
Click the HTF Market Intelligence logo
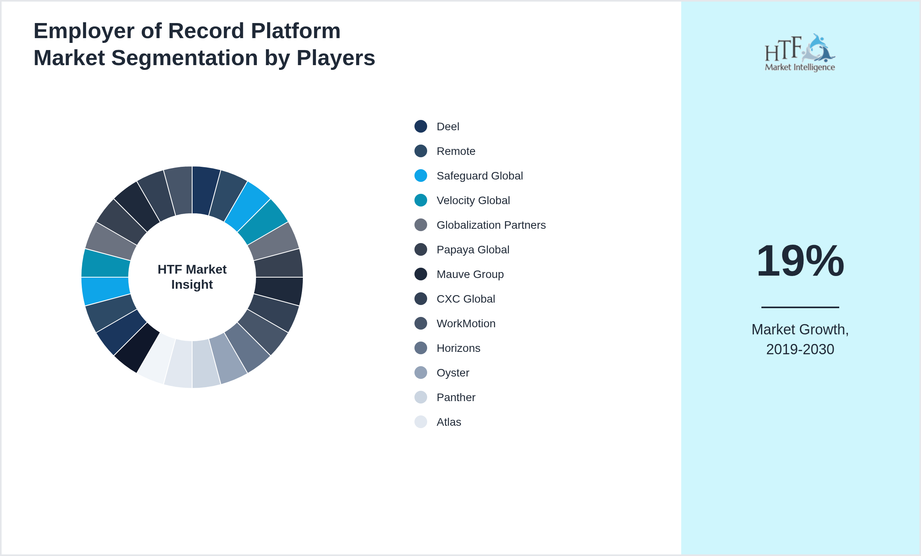tap(800, 52)
